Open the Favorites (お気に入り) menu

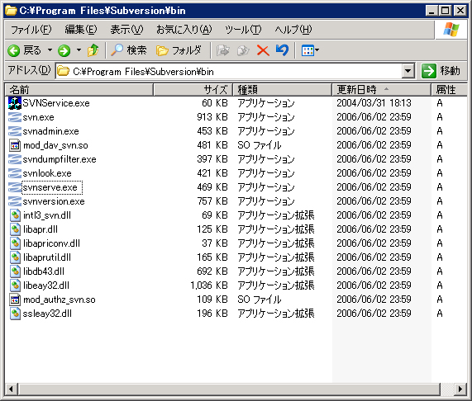[x=184, y=30]
